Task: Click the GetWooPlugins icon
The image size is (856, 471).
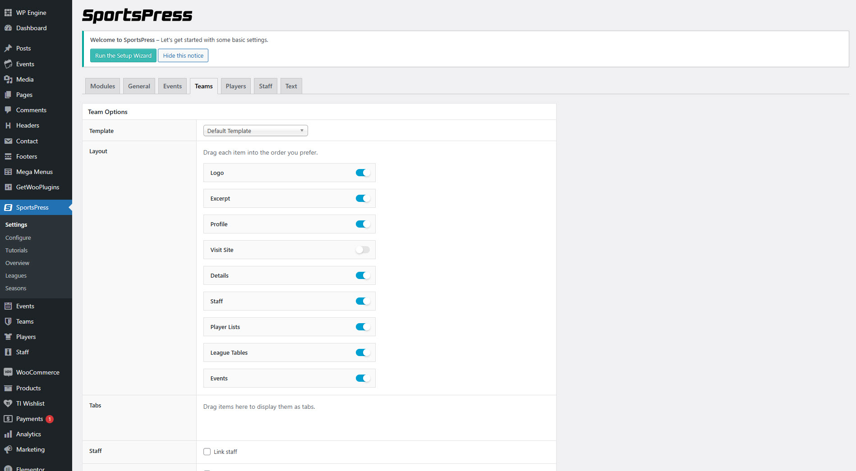Action: pos(8,187)
